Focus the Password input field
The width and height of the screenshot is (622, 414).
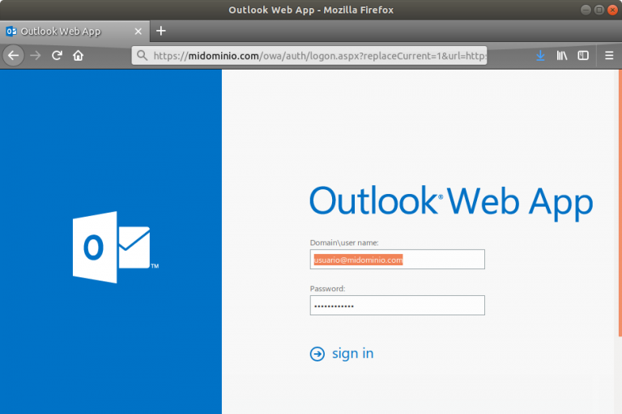pyautogui.click(x=397, y=306)
